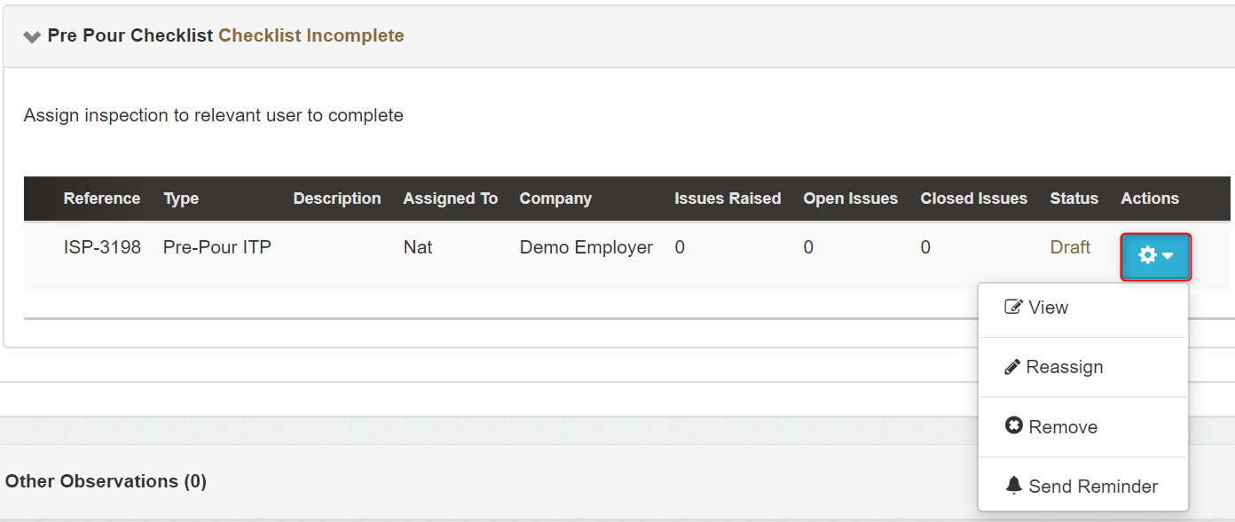Click the Issues Raised column header
Image resolution: width=1235 pixels, height=522 pixels.
(x=728, y=199)
